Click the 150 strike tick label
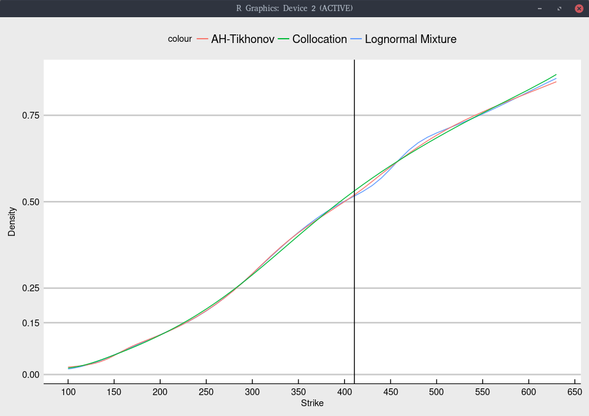The width and height of the screenshot is (589, 416). 114,392
